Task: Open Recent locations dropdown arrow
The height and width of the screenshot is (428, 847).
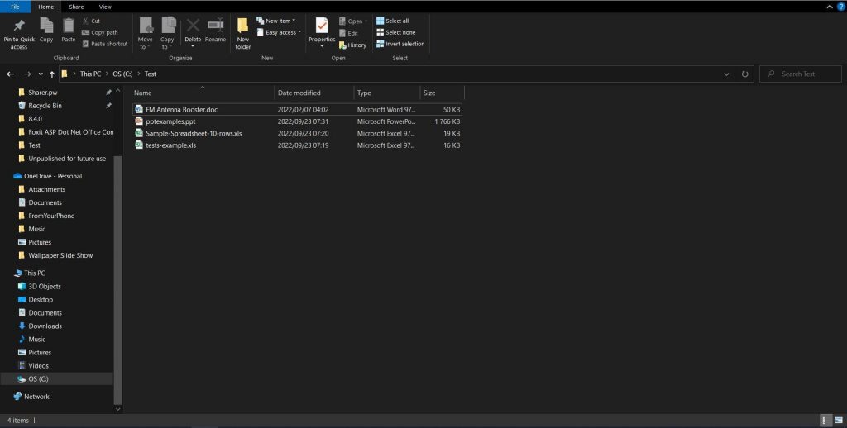Action: tap(41, 74)
